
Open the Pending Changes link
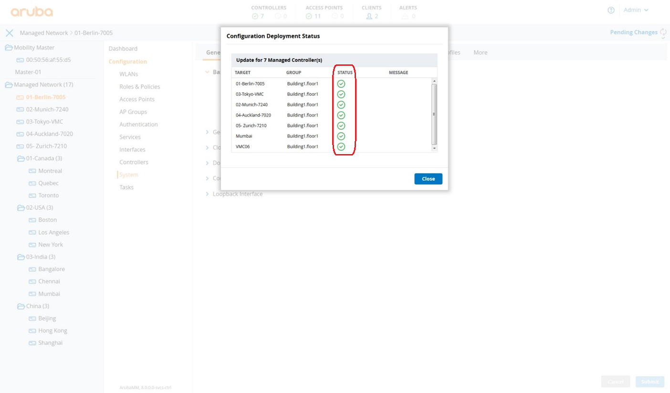point(634,32)
